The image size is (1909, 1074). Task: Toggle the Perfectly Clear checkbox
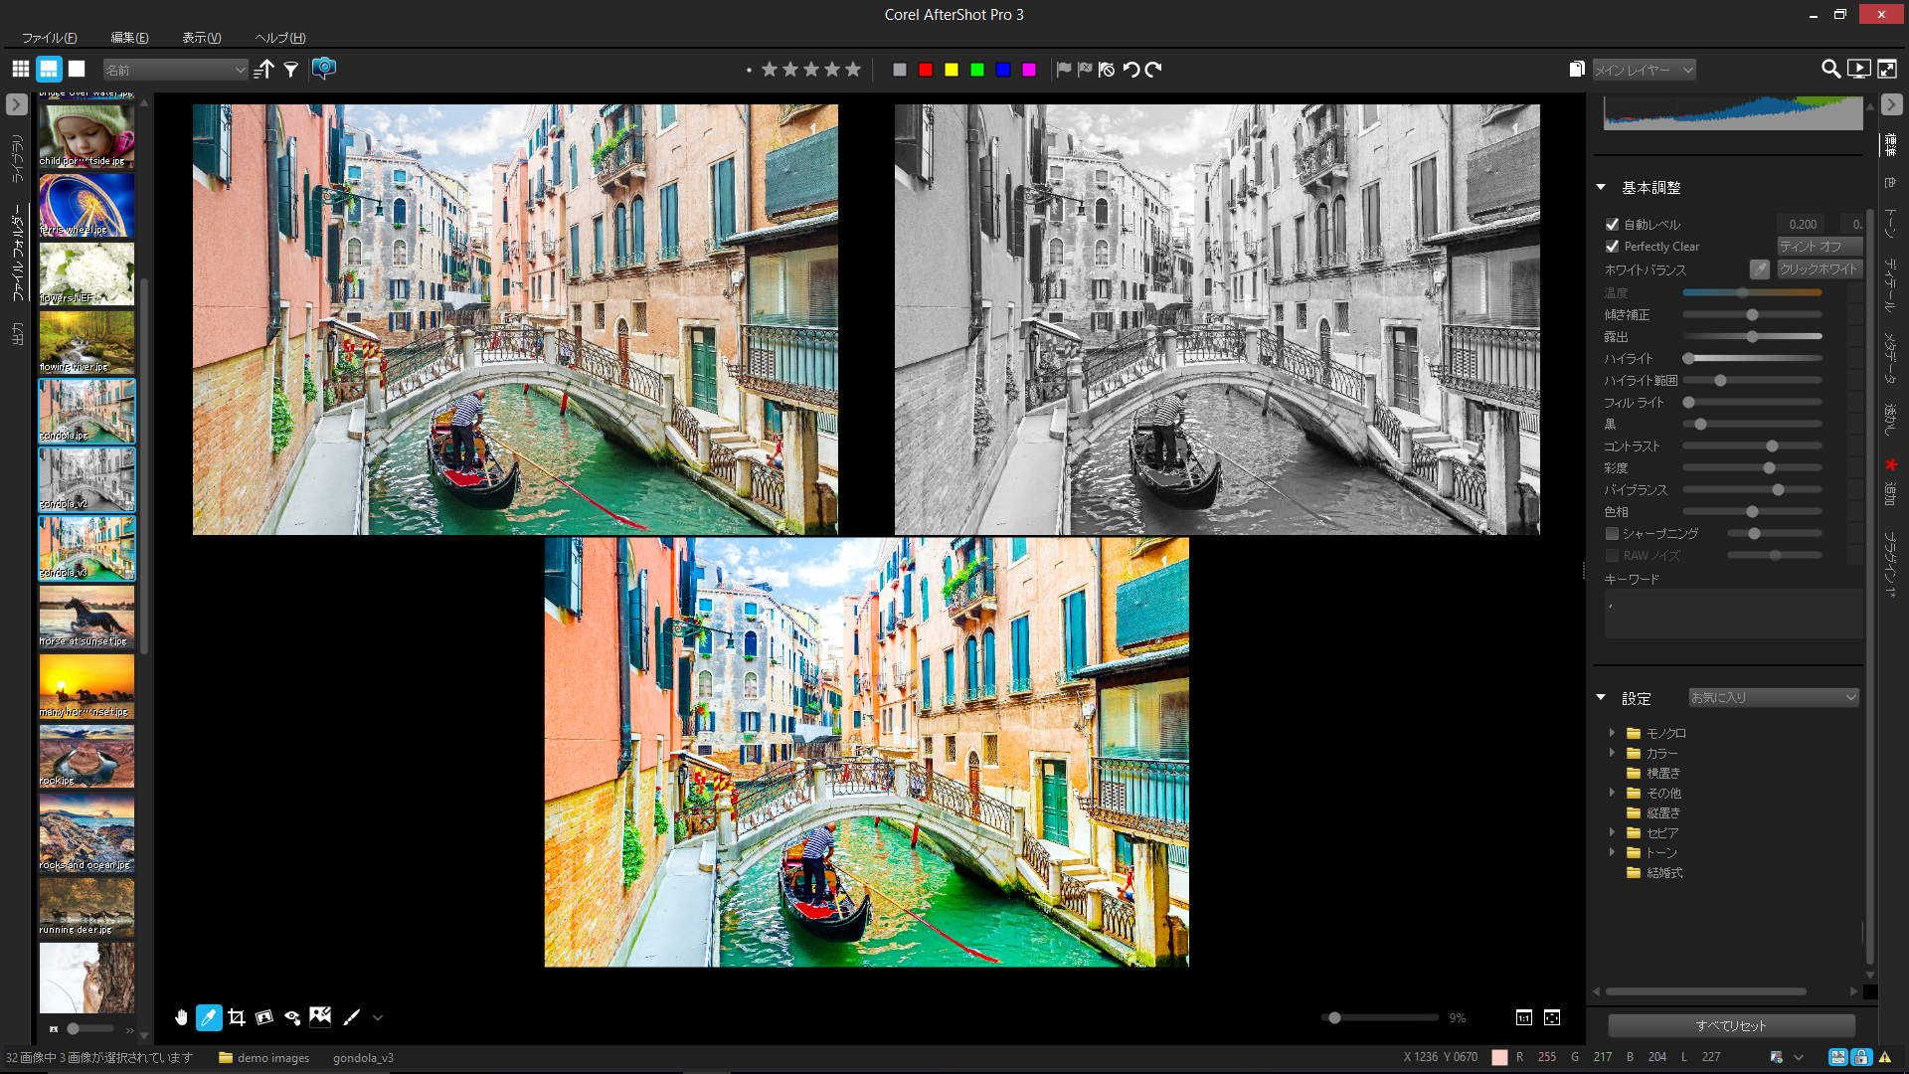(1612, 247)
